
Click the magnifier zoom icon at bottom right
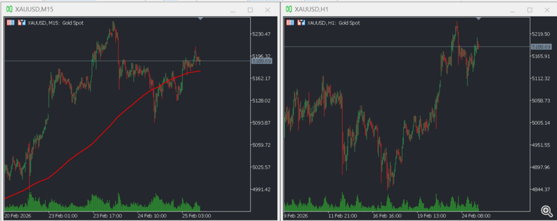coord(547,211)
